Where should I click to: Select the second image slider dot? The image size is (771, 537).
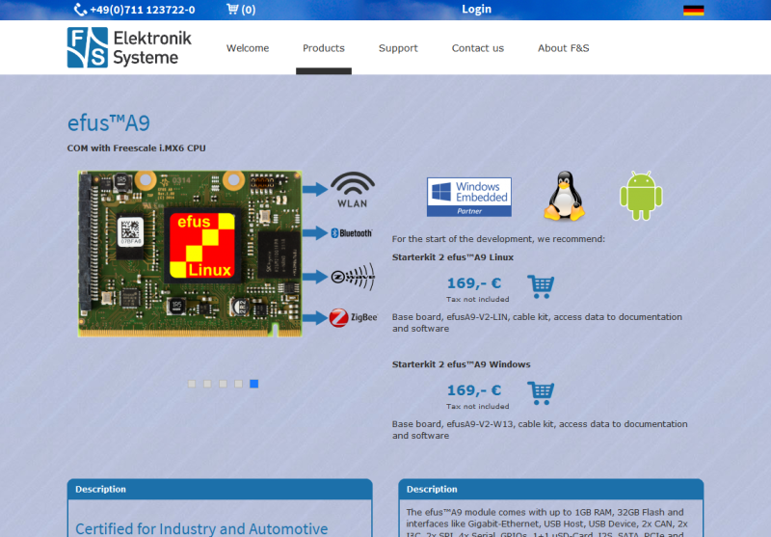[207, 384]
